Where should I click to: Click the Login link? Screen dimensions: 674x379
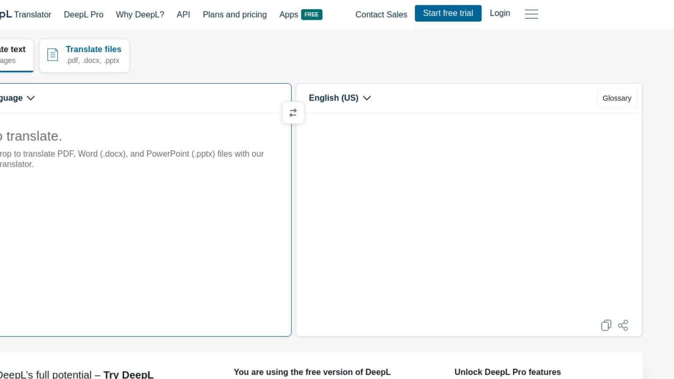click(x=500, y=13)
